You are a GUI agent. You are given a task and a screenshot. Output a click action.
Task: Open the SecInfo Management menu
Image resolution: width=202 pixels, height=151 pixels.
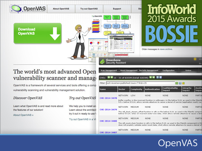click(149, 70)
